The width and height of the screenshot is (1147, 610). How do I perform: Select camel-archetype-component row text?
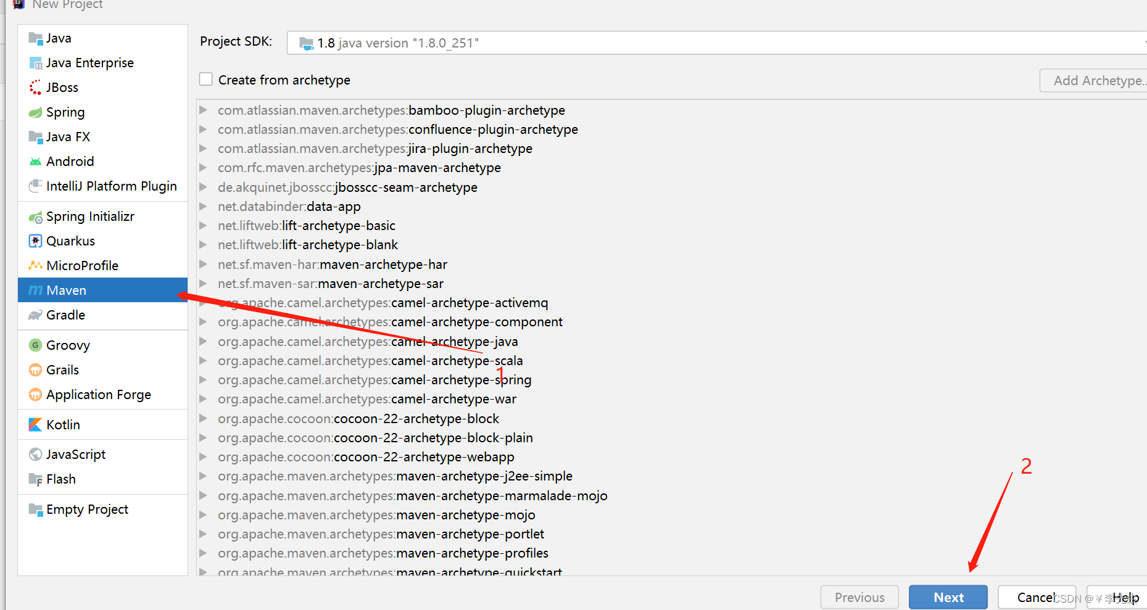[390, 322]
